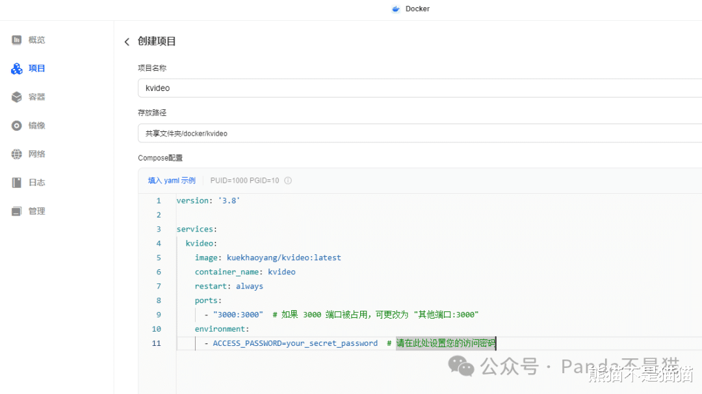The height and width of the screenshot is (394, 702).
Task: Go to the 镜像 menu item
Action: [x=36, y=125]
